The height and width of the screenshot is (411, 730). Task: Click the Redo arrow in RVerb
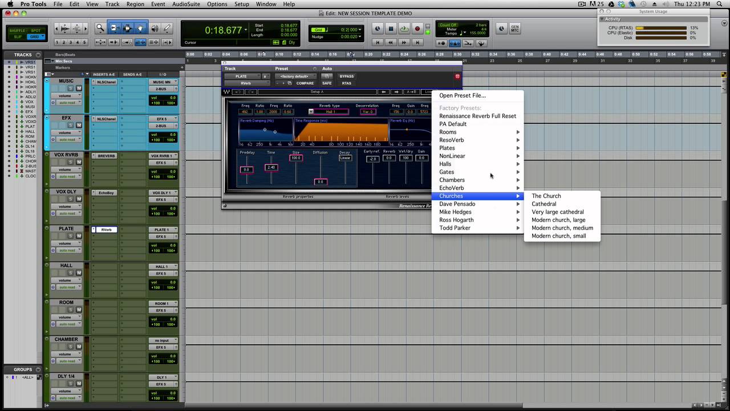(251, 92)
